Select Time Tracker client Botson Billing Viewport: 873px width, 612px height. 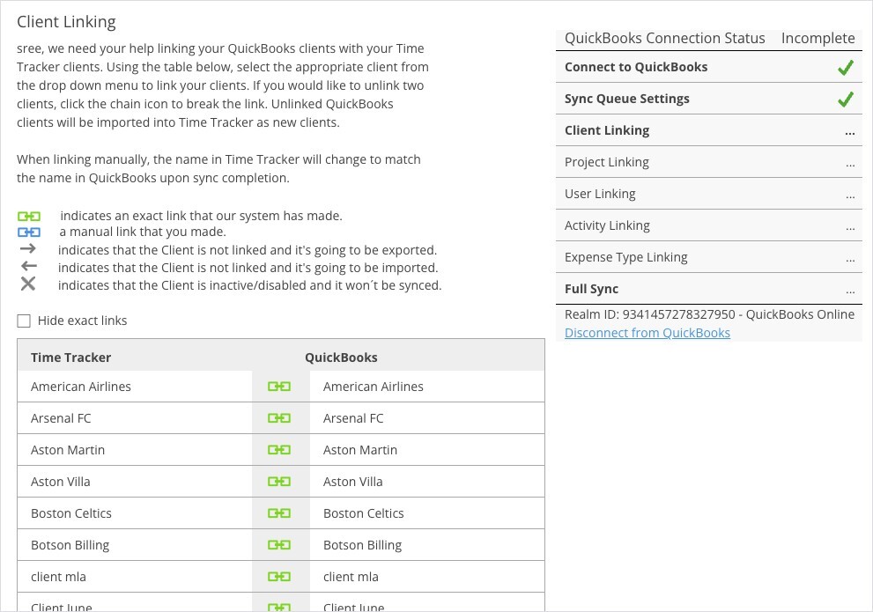[x=70, y=545]
